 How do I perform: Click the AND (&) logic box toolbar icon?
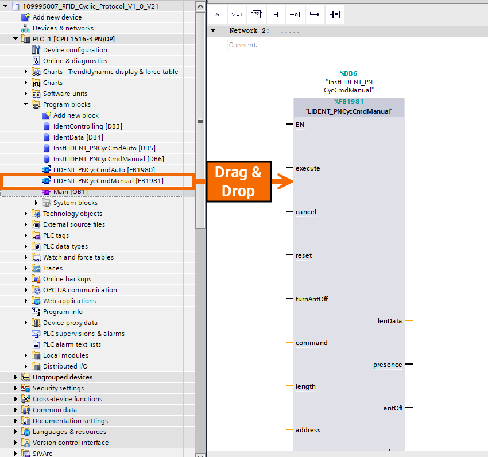217,14
